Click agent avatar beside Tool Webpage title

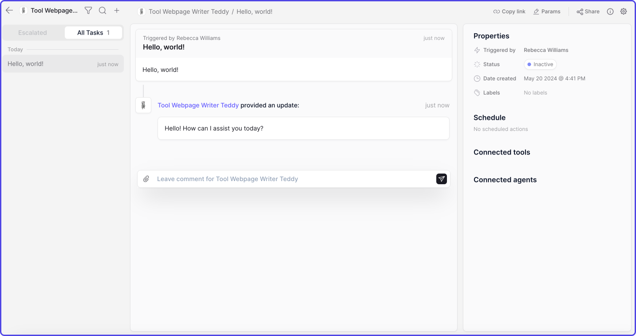(x=24, y=11)
